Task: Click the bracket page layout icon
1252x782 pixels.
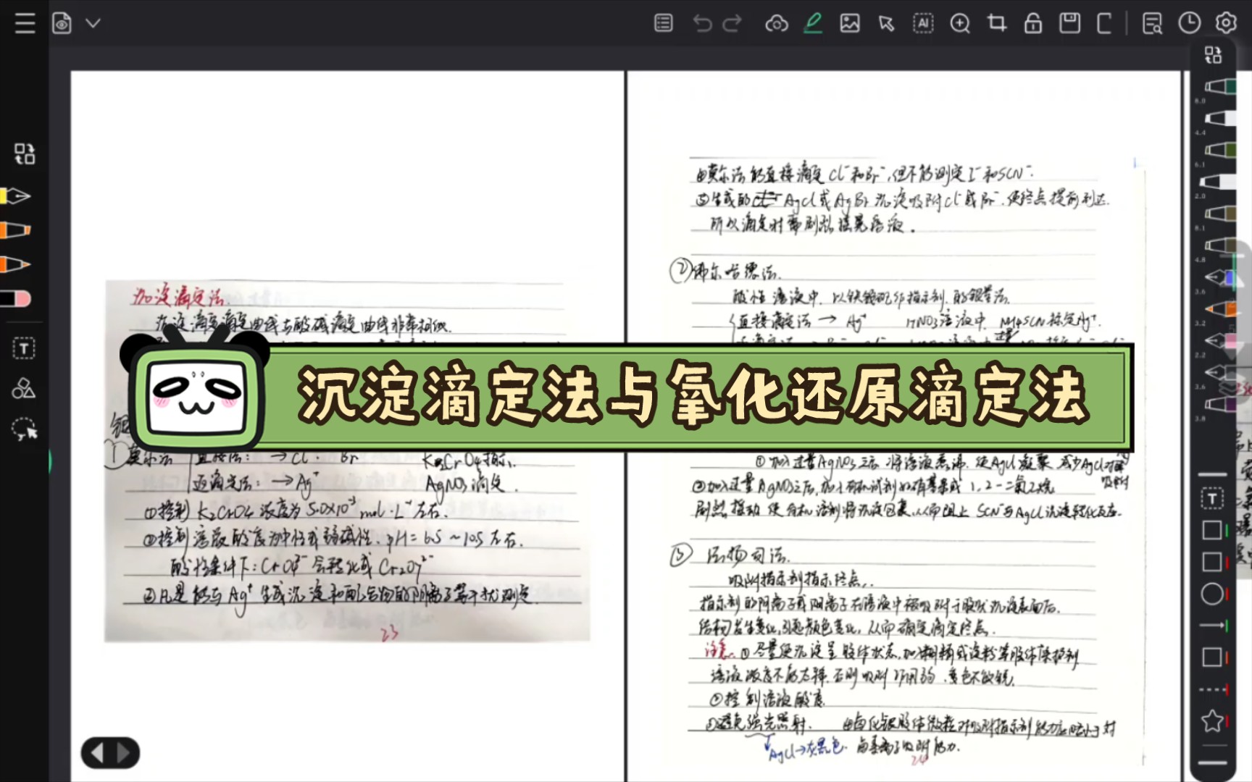Action: (x=1104, y=23)
